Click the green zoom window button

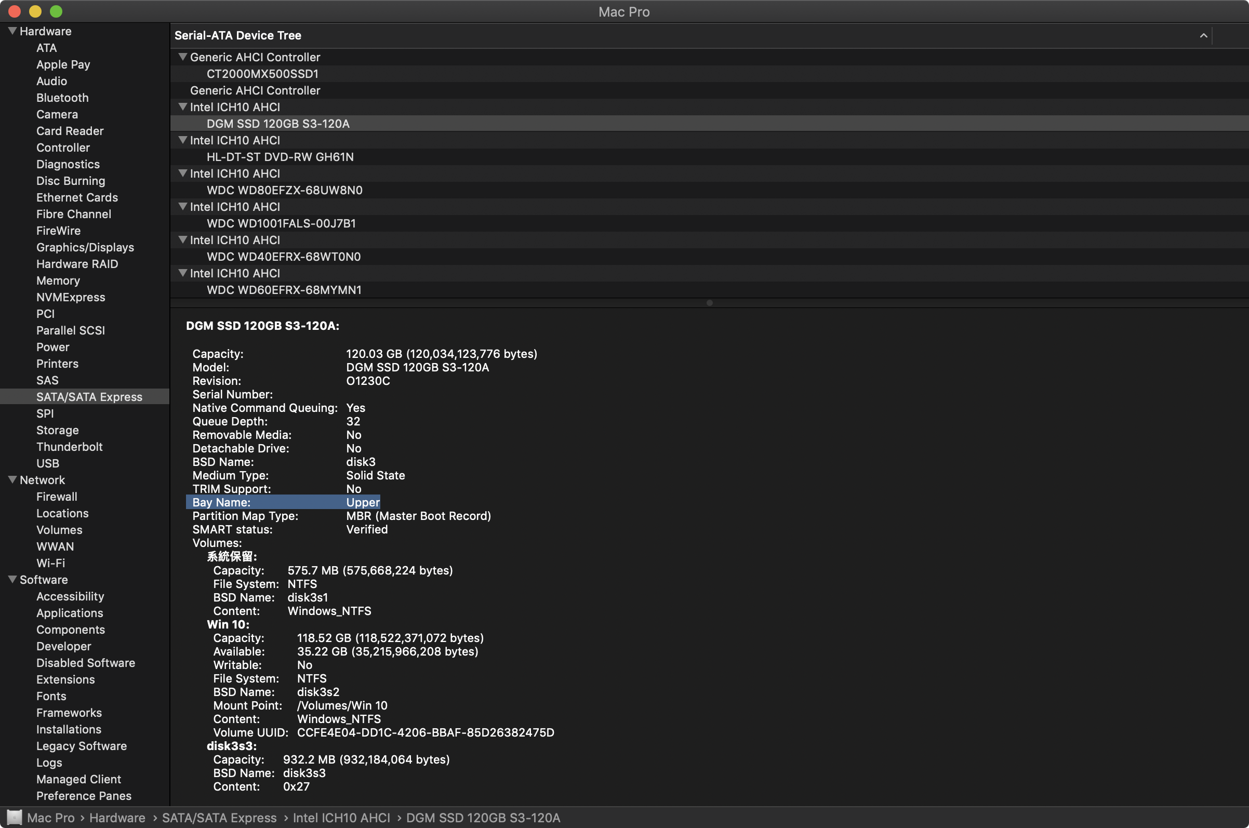pos(56,11)
